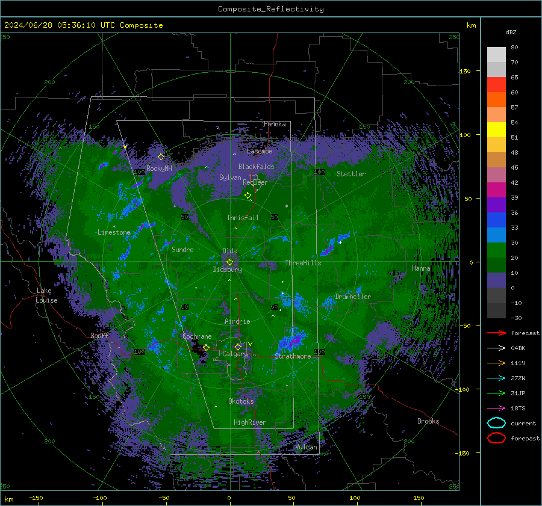The image size is (542, 506).
Task: Click the HighRiver map label
Action: coord(249,422)
